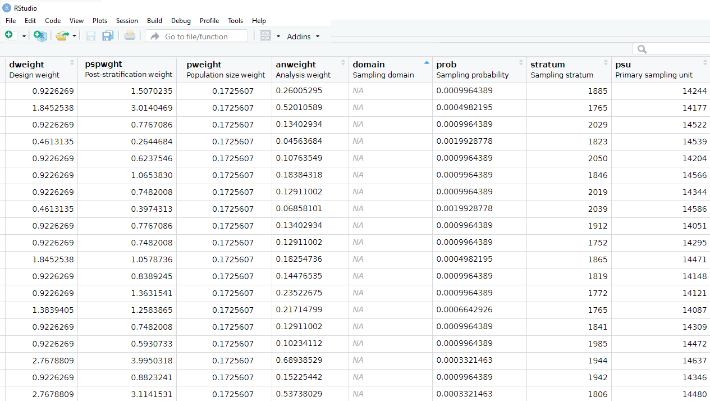Save all open documents using save-all icon

[x=107, y=35]
